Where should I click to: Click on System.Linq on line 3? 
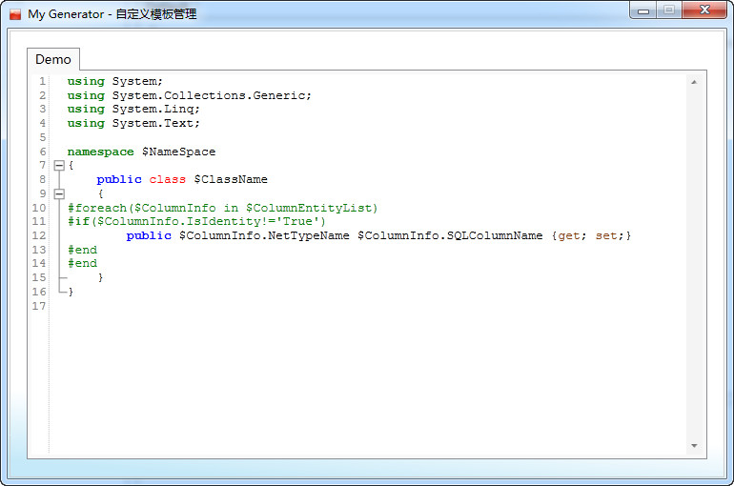pos(153,109)
